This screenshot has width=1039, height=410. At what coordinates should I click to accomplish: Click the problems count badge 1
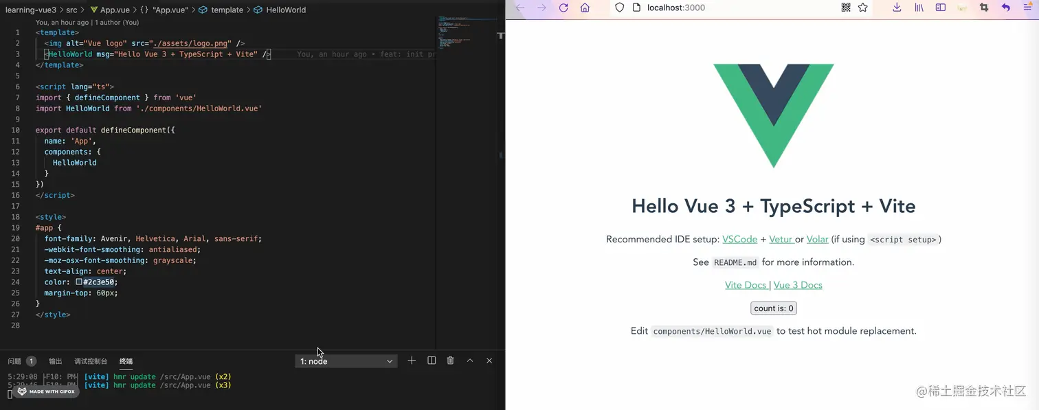click(31, 361)
